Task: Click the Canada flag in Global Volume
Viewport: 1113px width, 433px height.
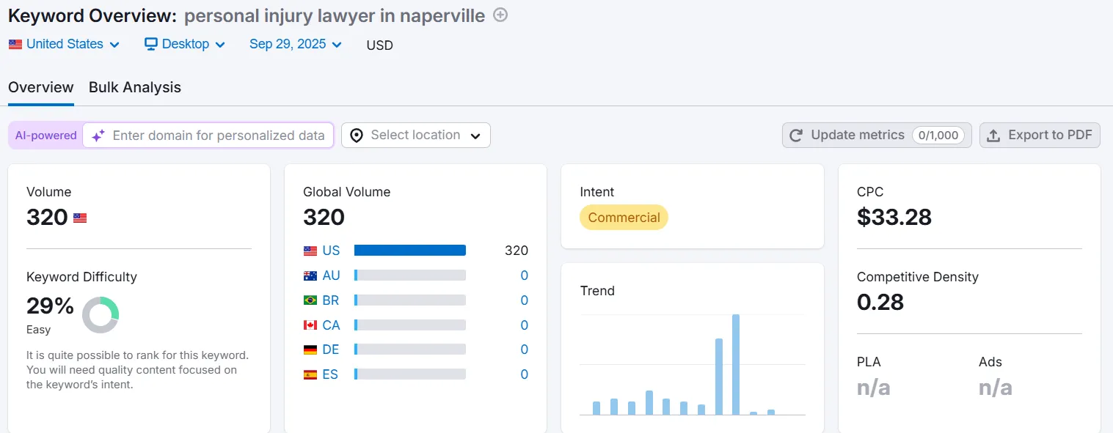Action: 310,325
